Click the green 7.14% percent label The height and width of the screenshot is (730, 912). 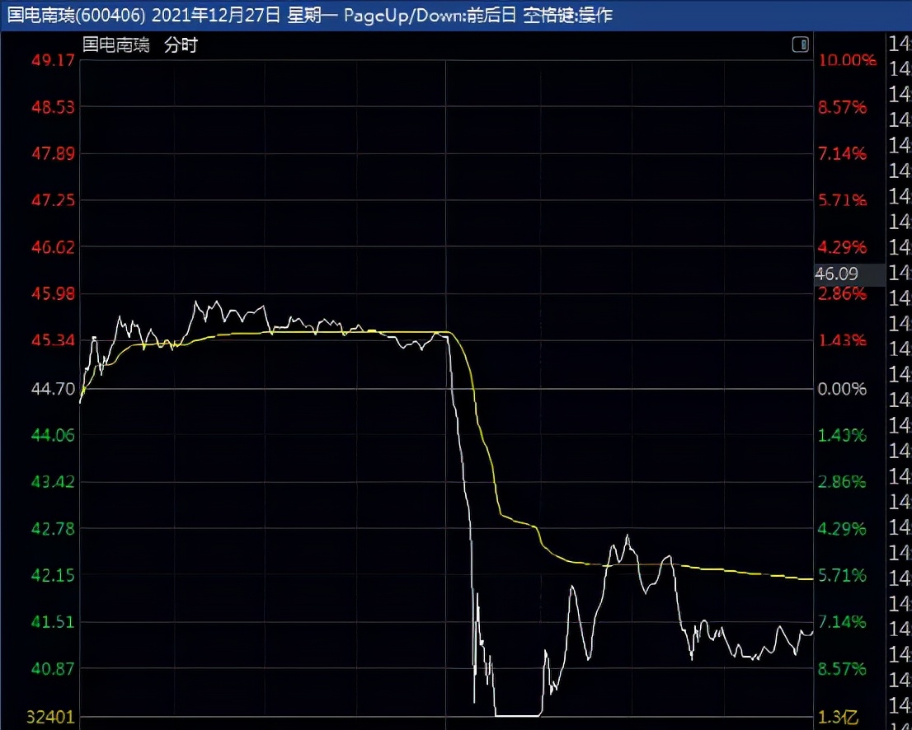pos(842,622)
